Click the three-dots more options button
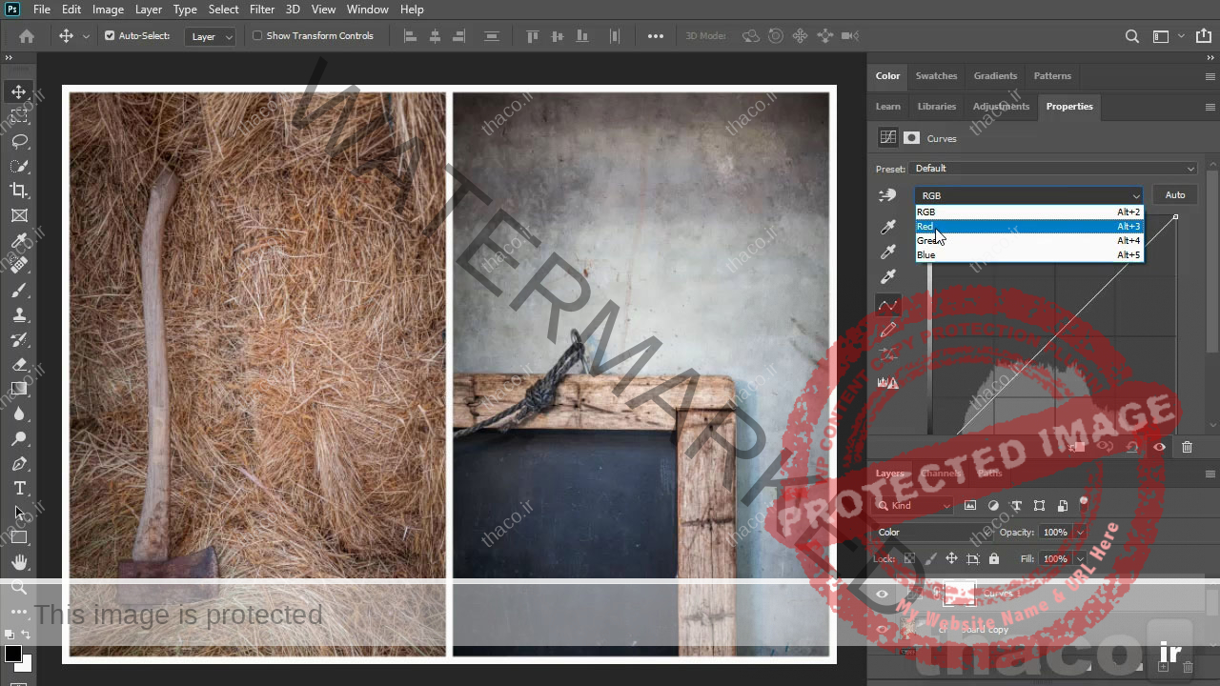1220x686 pixels. point(656,36)
